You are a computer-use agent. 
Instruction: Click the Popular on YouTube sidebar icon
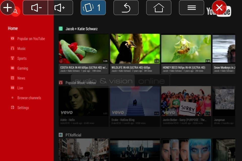pyautogui.click(x=13, y=38)
